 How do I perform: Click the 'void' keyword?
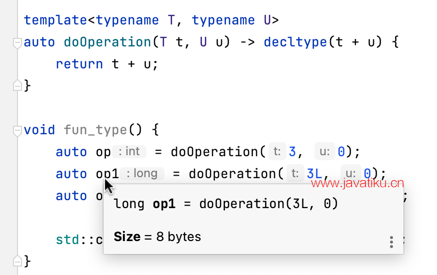pos(39,130)
